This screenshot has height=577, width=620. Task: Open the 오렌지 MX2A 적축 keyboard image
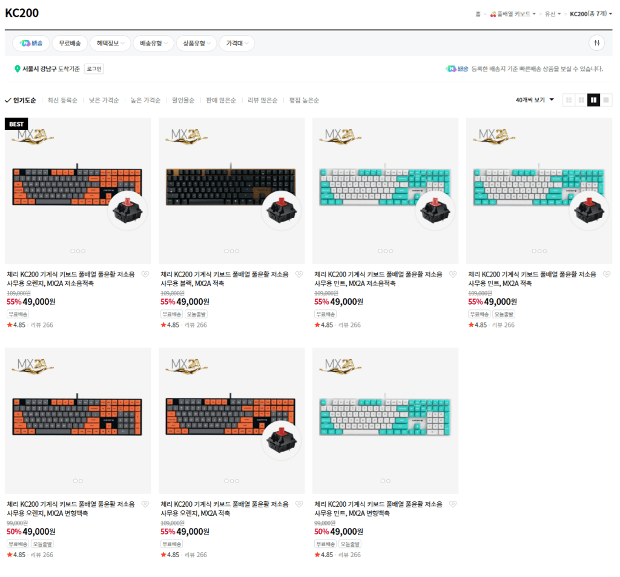[x=232, y=420]
